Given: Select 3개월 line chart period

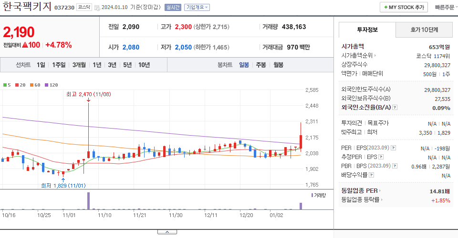Looking at the screenshot, I should [79, 65].
